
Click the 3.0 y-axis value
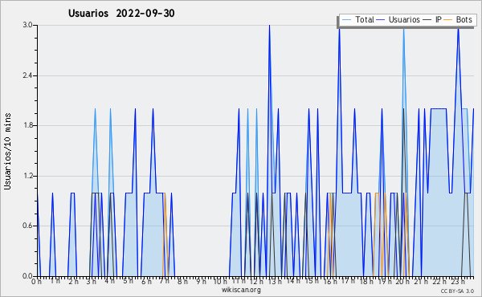(x=27, y=25)
